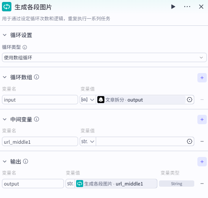The image size is (208, 198).
Task: Remove the url_middle1 intermediate variable
Action: coord(202,141)
